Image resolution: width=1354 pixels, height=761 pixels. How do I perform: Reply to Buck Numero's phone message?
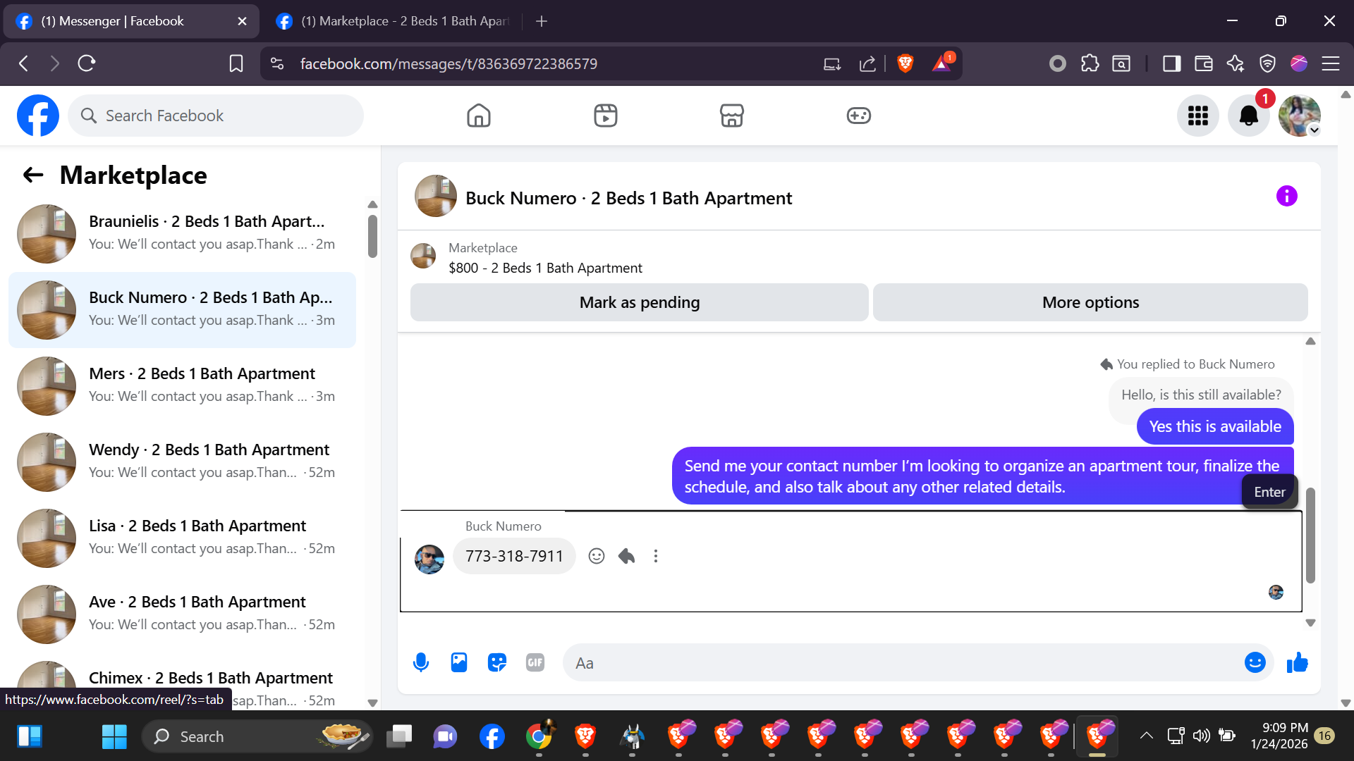[626, 556]
